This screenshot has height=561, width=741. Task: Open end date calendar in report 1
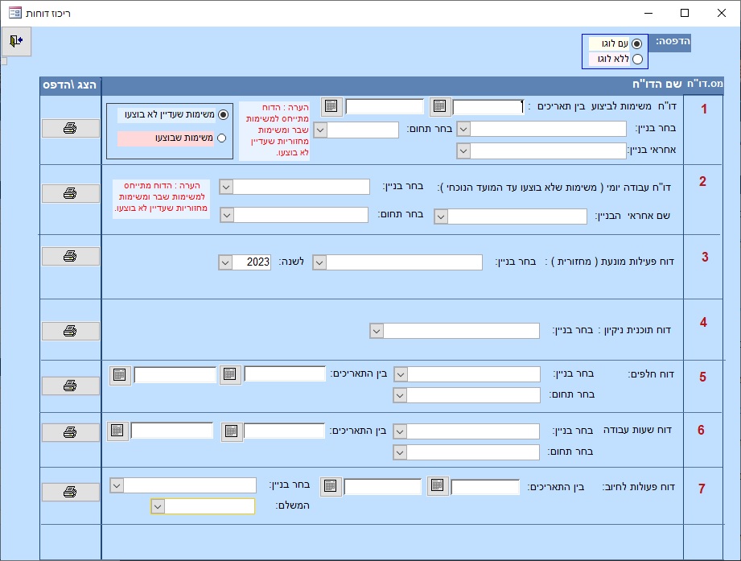(x=331, y=106)
